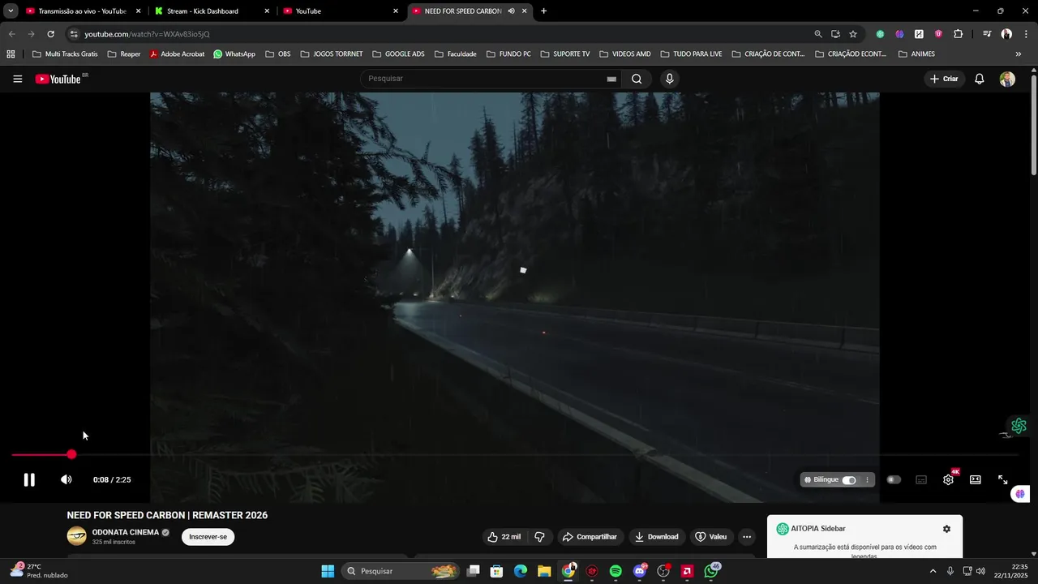Click the magnifier search button beside Pesquisar
The width and height of the screenshot is (1038, 584).
pos(637,79)
